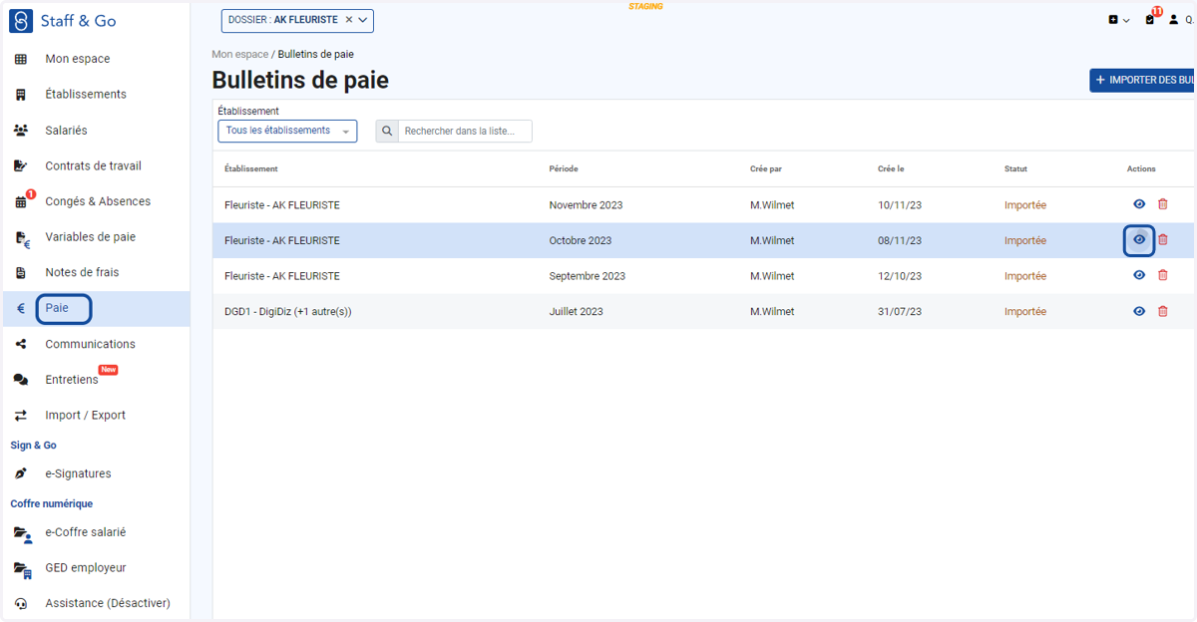Open GED employeur in the sidebar
The image size is (1197, 622).
click(x=85, y=567)
